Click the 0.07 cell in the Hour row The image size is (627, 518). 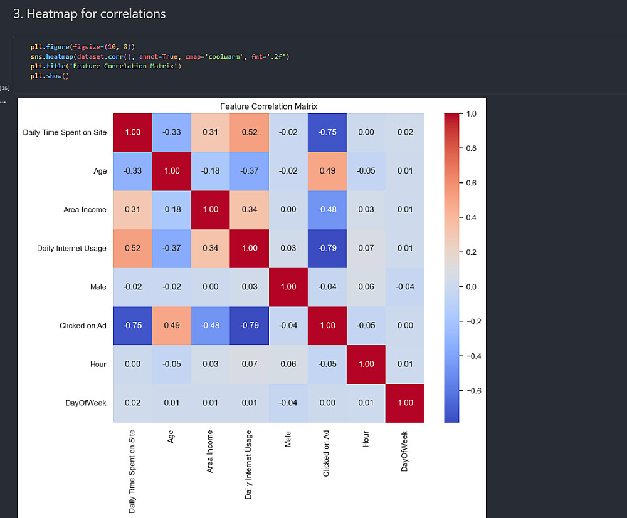(250, 364)
